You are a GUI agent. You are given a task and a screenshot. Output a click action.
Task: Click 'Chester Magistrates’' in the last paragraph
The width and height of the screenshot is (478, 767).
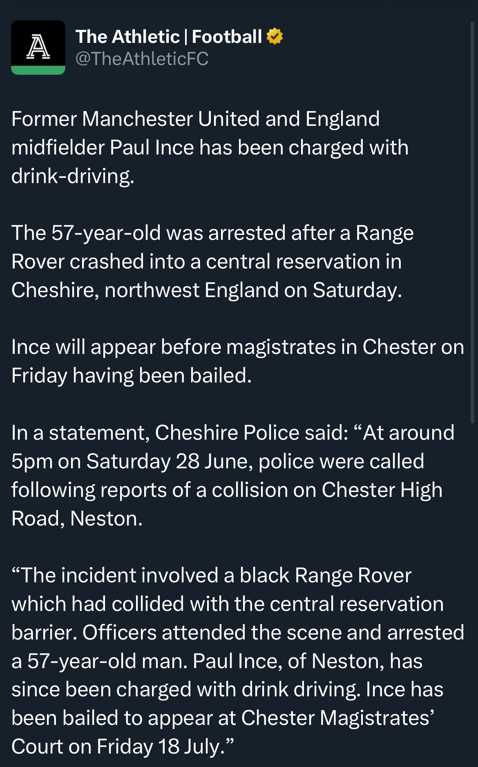pos(338,718)
